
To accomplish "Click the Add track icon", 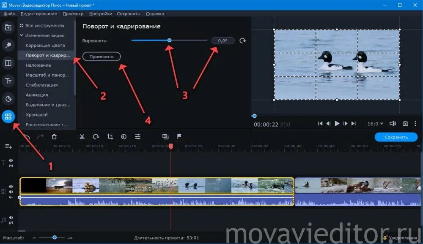I will point(8,146).
